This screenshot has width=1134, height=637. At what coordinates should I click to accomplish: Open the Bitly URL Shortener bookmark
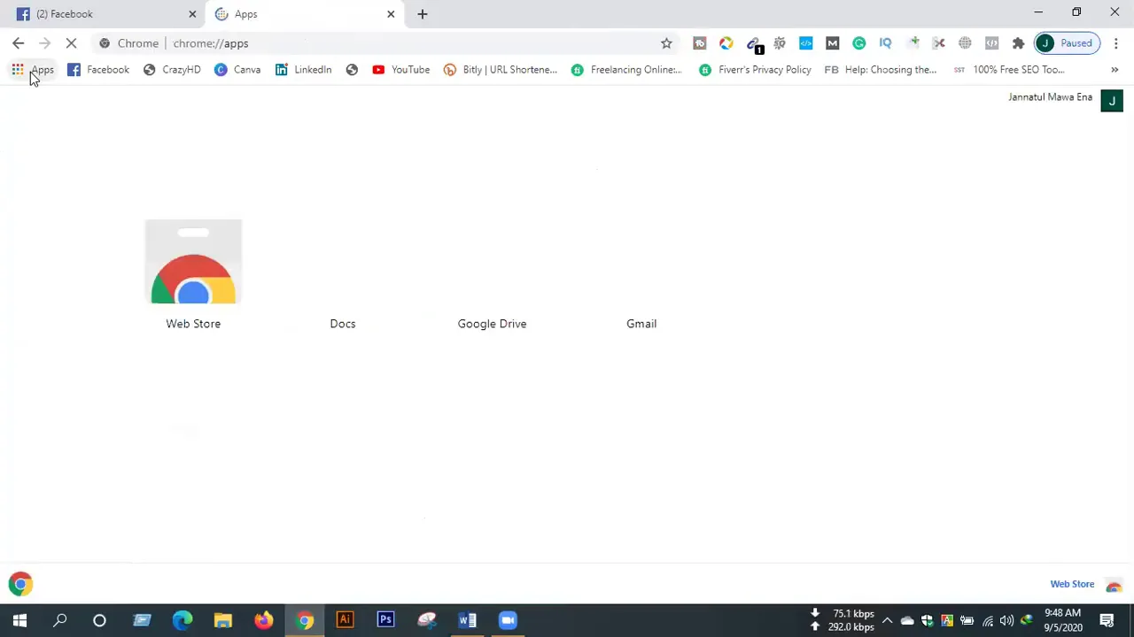click(x=501, y=70)
